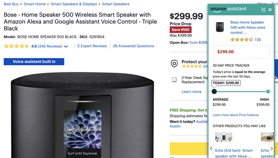Click the 4.6 star rating icons
278x158 pixels.
(x=17, y=46)
